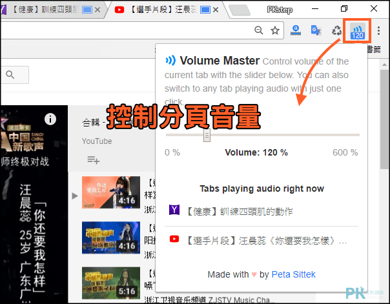Screen dimensions: 390x304
Task: Click the 'Volume: 120 %' label
Action: pos(256,152)
